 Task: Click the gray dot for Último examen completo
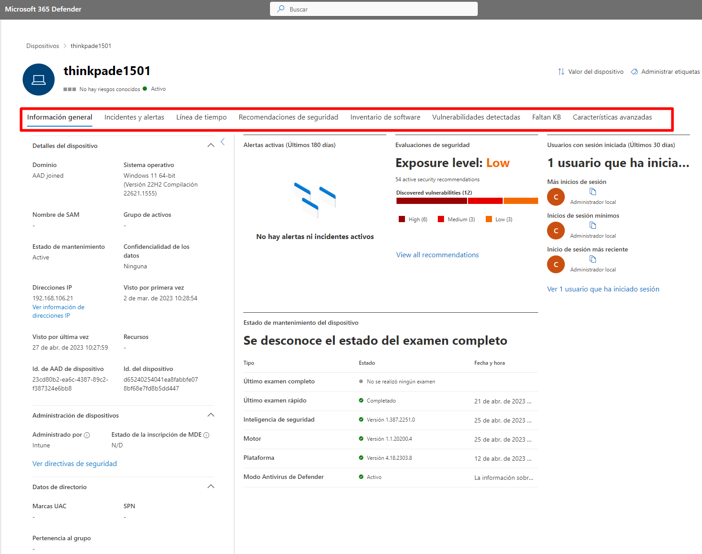(x=361, y=381)
